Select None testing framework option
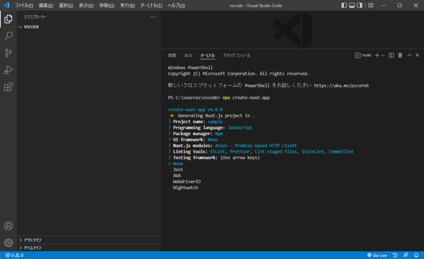Screen dimensions: 424x259 (x=178, y=164)
